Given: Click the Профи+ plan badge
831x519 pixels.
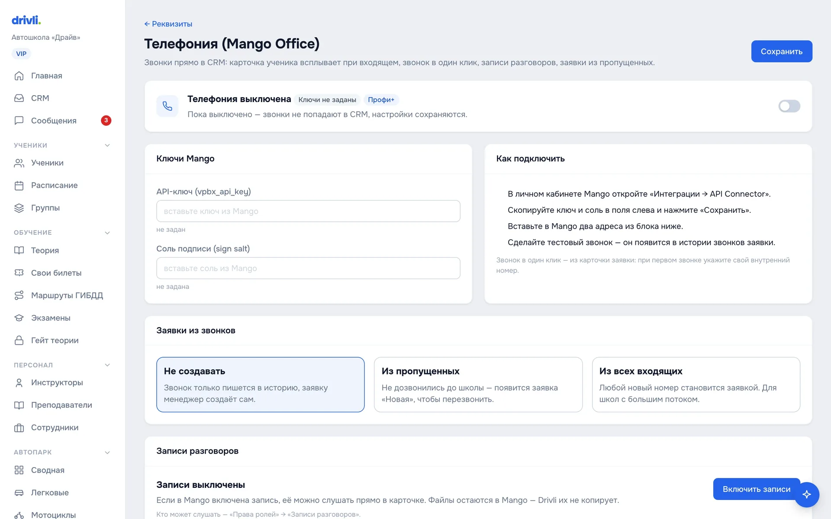Looking at the screenshot, I should (381, 100).
